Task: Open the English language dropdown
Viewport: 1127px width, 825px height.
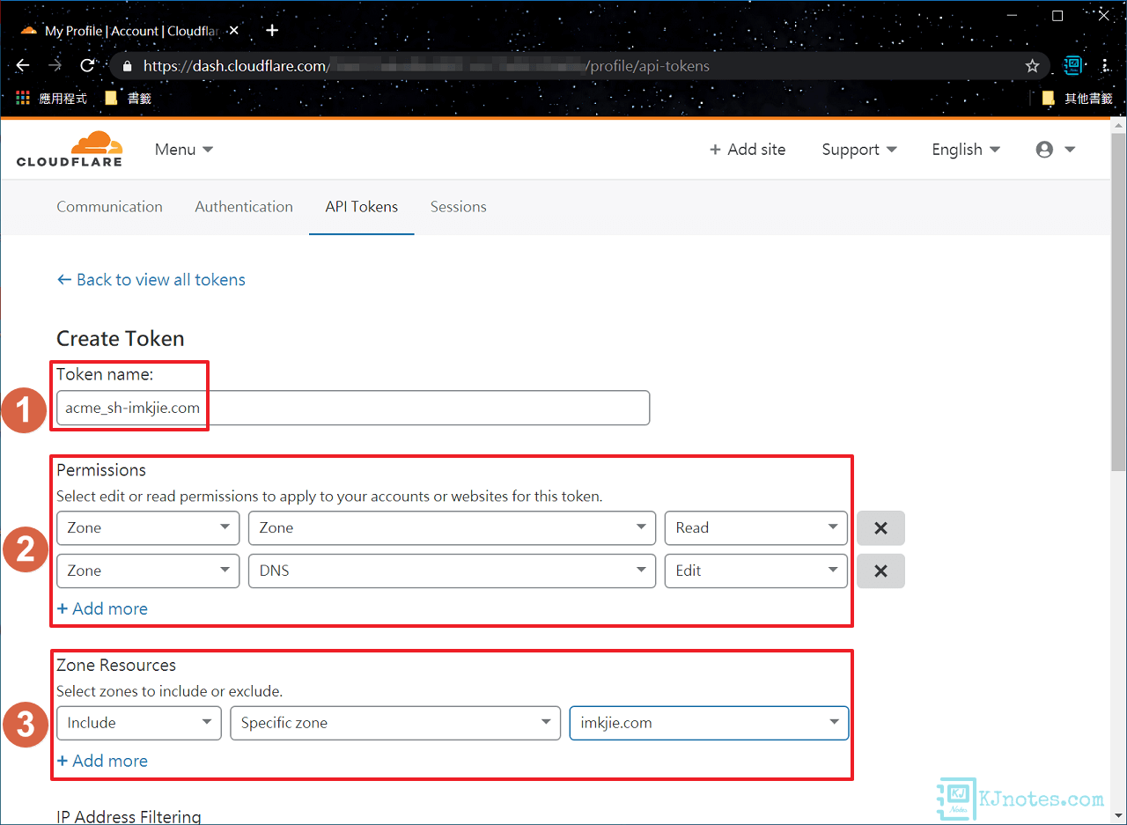Action: (x=966, y=150)
